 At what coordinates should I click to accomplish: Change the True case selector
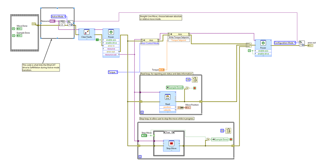pos(169,132)
